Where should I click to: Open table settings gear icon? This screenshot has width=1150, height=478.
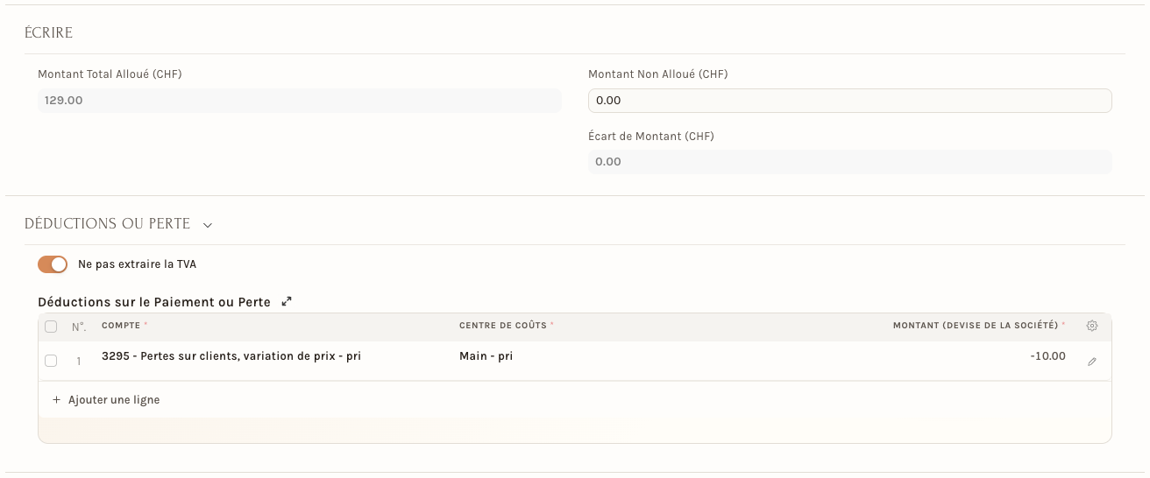pyautogui.click(x=1091, y=326)
